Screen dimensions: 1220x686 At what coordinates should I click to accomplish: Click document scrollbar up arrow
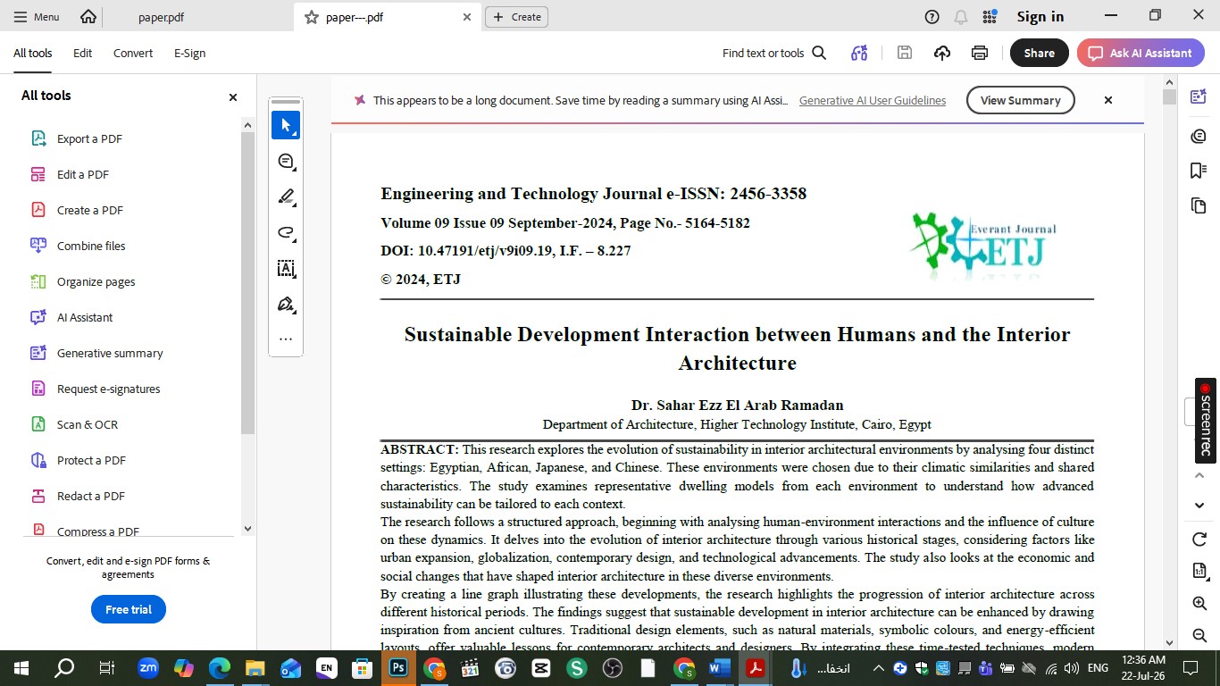coord(1169,83)
